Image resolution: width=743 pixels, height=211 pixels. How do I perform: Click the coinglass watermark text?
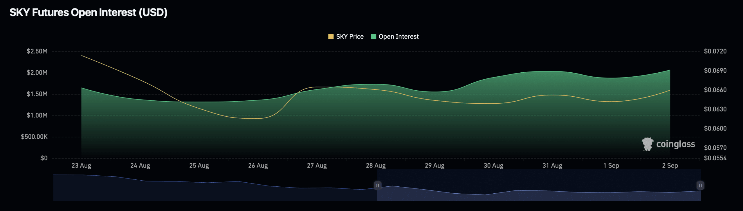click(676, 144)
